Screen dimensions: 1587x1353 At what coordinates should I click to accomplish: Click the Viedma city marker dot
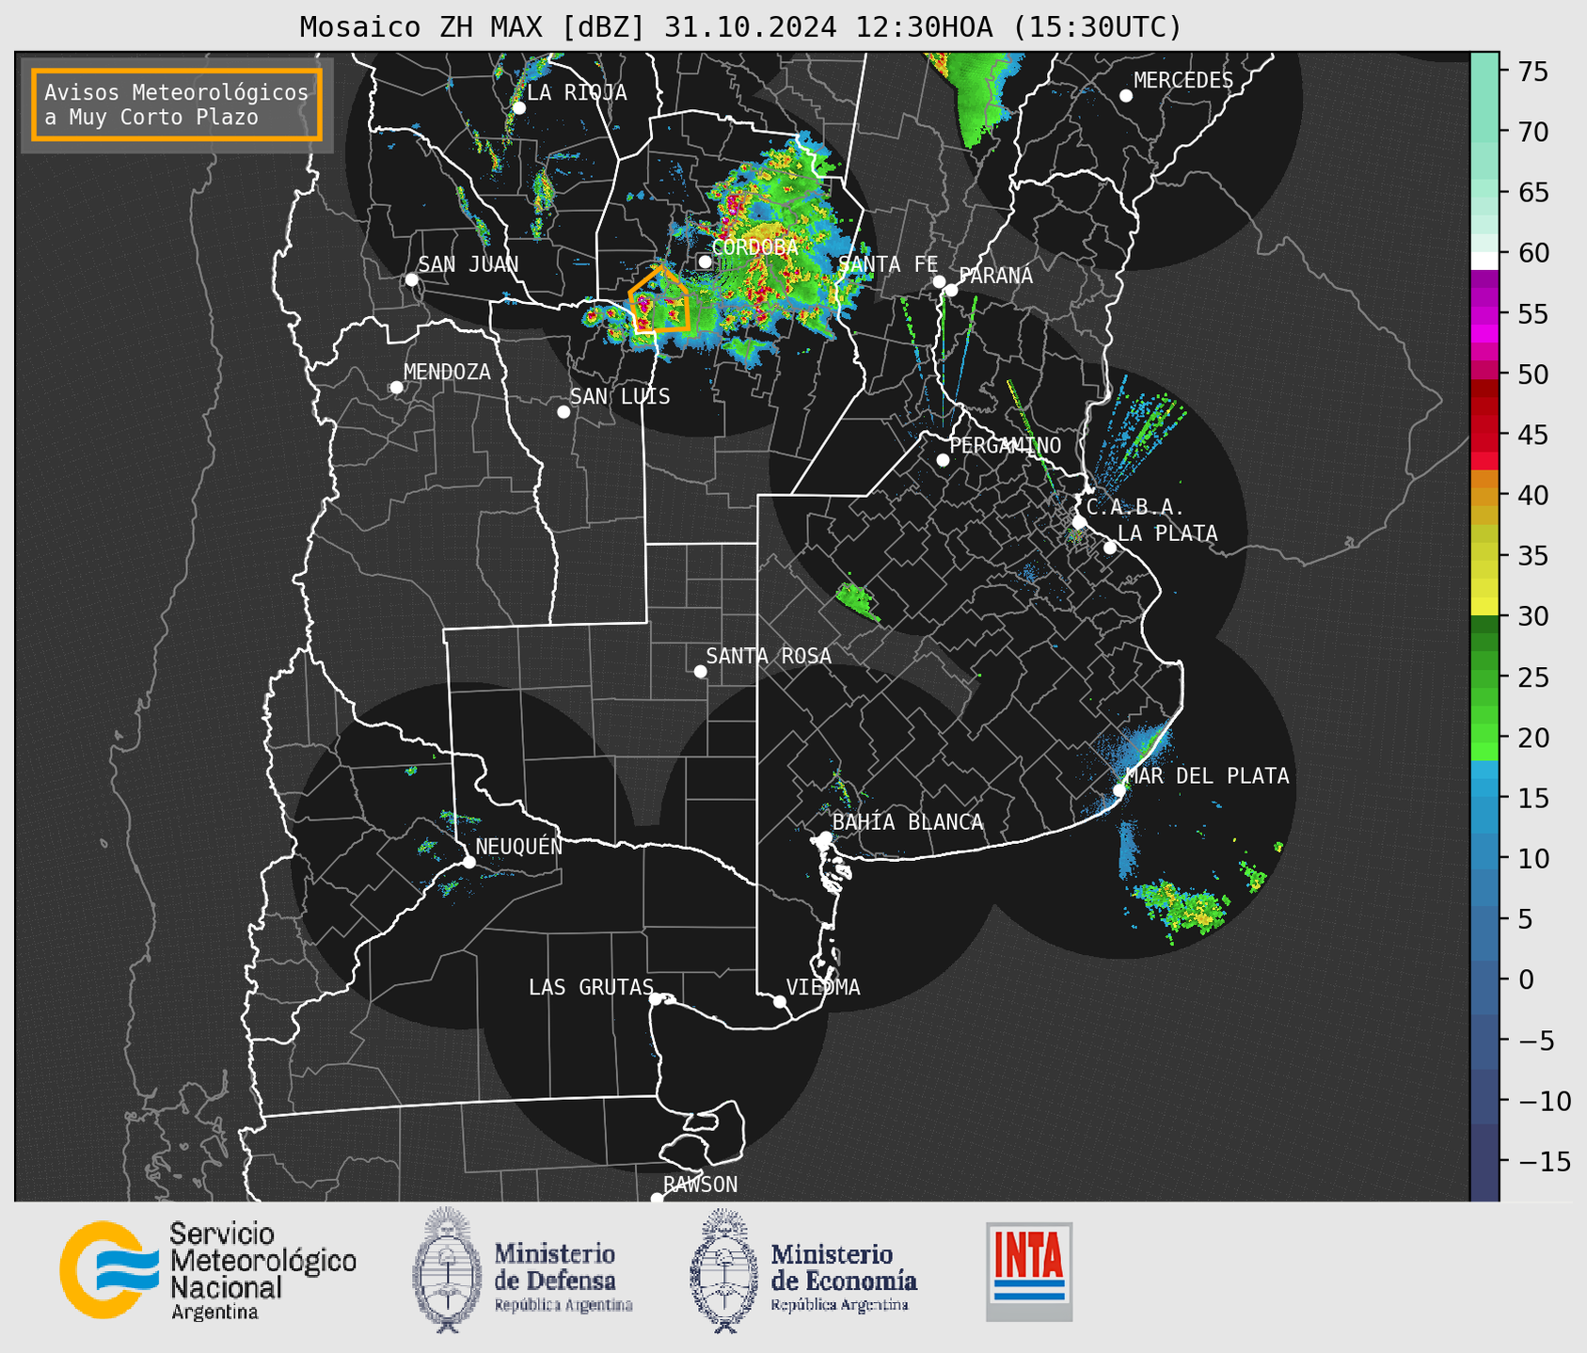point(779,1002)
